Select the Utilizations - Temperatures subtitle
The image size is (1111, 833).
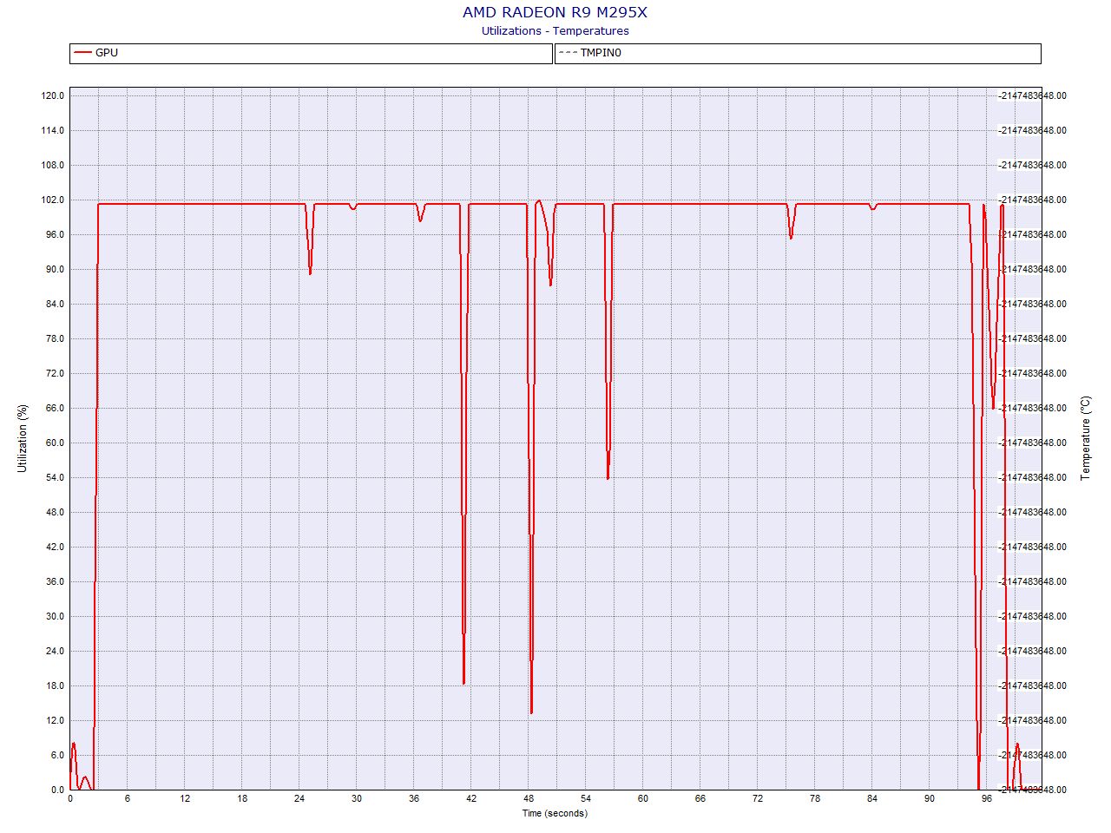point(555,31)
